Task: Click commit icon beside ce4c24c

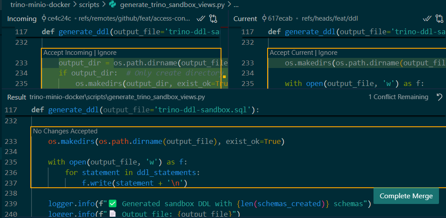Action: pos(44,18)
